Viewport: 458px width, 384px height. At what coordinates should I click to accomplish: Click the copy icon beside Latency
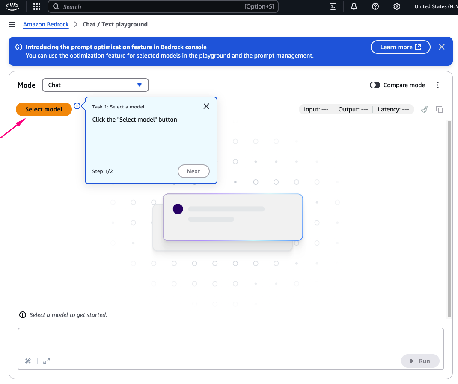[x=440, y=109]
